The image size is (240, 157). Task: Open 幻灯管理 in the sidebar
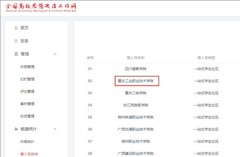27,79
